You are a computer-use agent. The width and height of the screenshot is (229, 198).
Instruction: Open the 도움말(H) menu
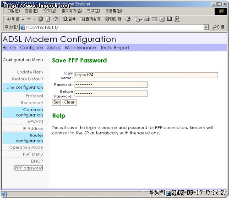114,11
